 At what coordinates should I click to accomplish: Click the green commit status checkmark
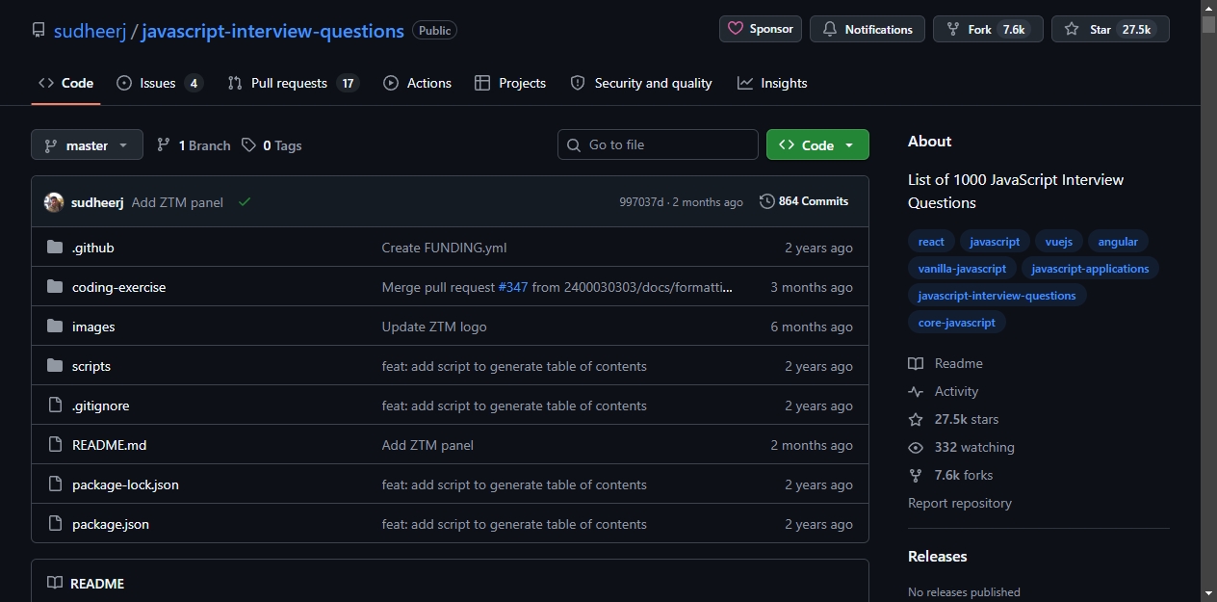click(x=245, y=202)
